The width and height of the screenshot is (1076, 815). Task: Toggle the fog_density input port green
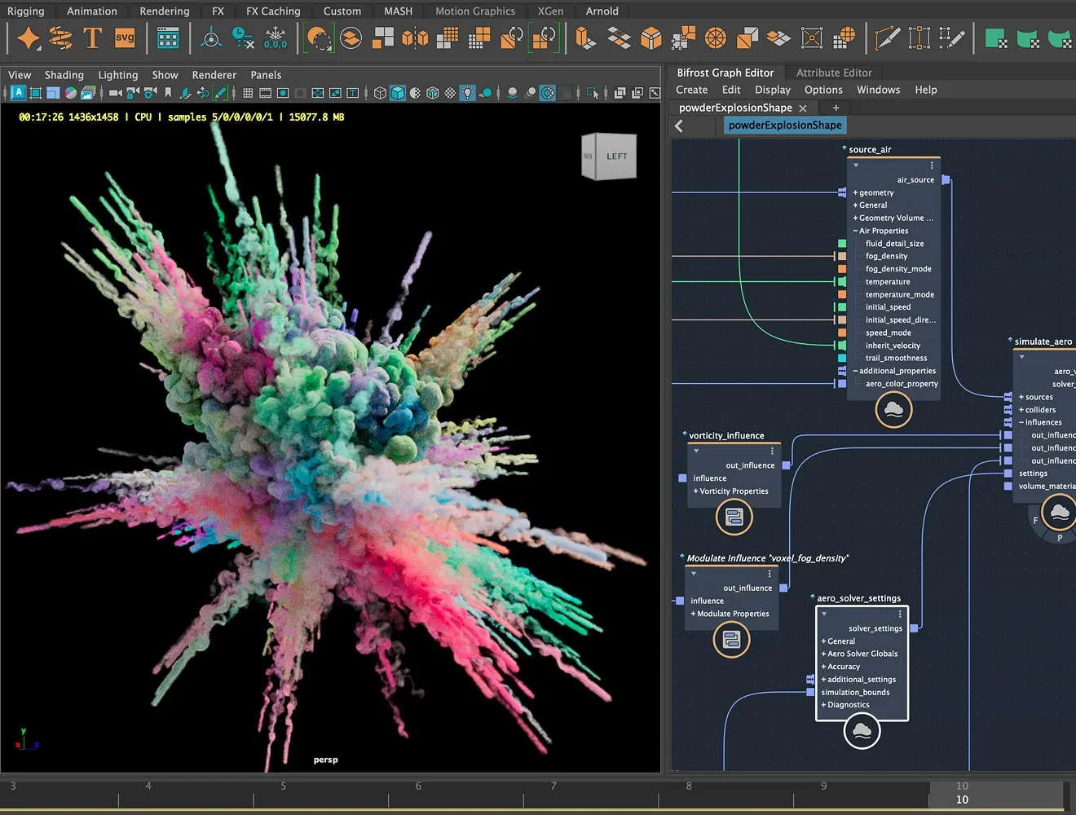click(840, 255)
